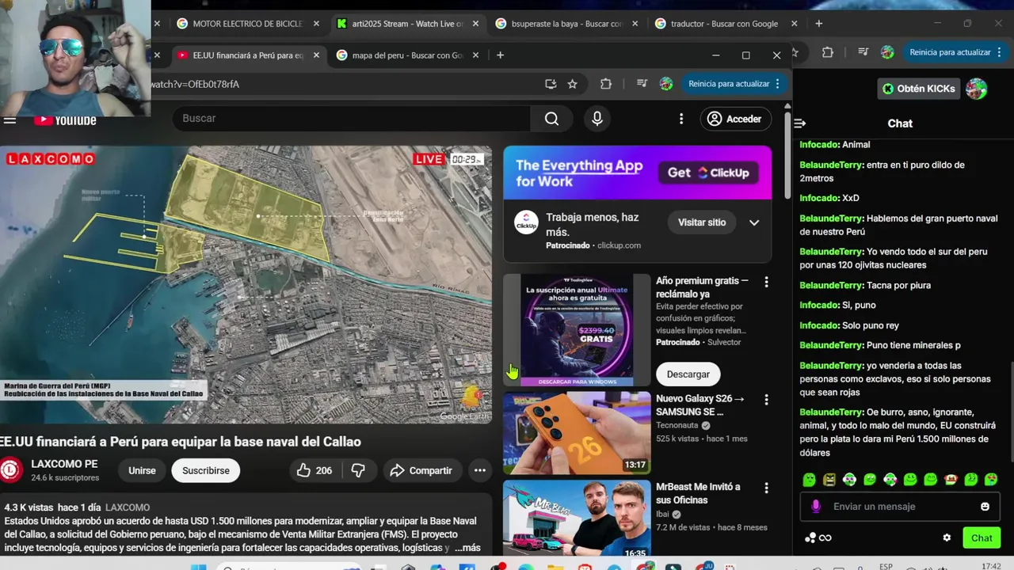Open YouTube settings three-dot menu

point(681,119)
